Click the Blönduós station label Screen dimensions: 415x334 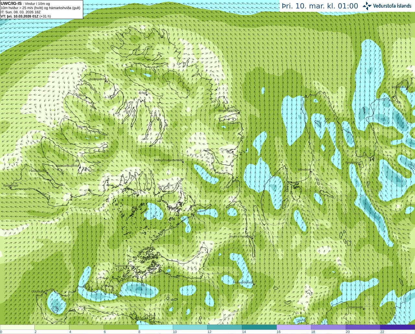pyautogui.click(x=304, y=170)
